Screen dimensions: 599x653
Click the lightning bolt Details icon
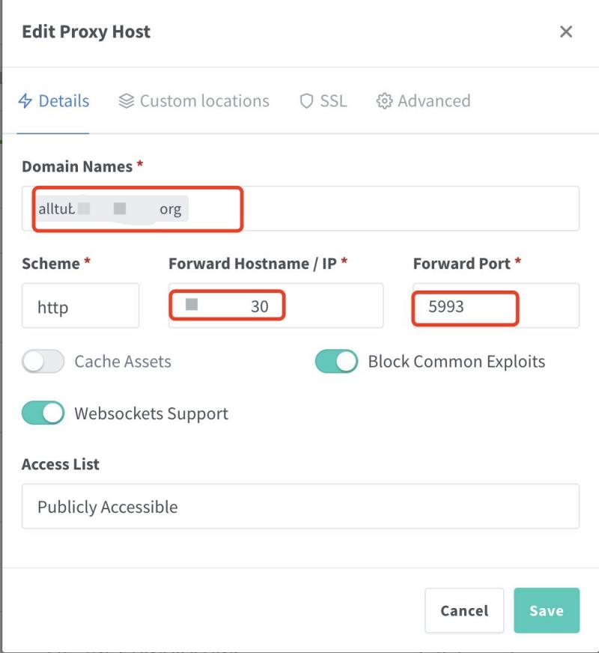(25, 101)
